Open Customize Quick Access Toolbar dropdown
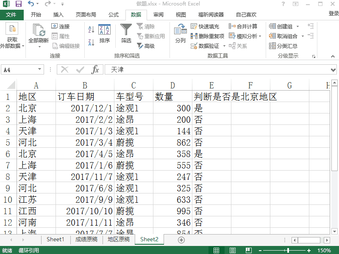The image size is (339, 254). pos(62,4)
